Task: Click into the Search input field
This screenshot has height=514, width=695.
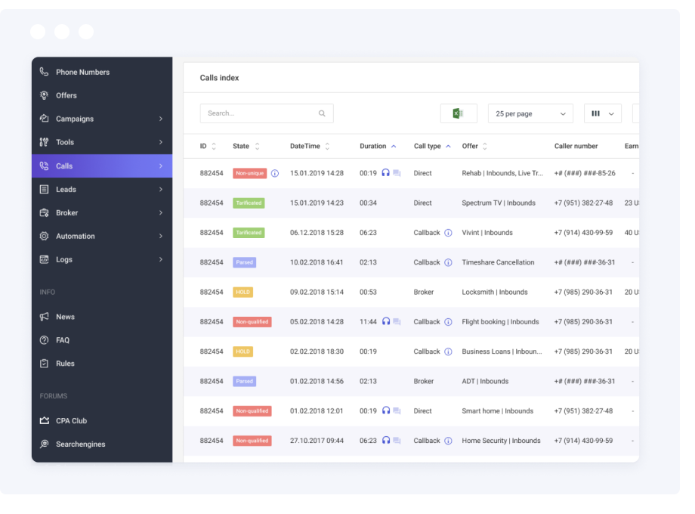Action: tap(259, 113)
